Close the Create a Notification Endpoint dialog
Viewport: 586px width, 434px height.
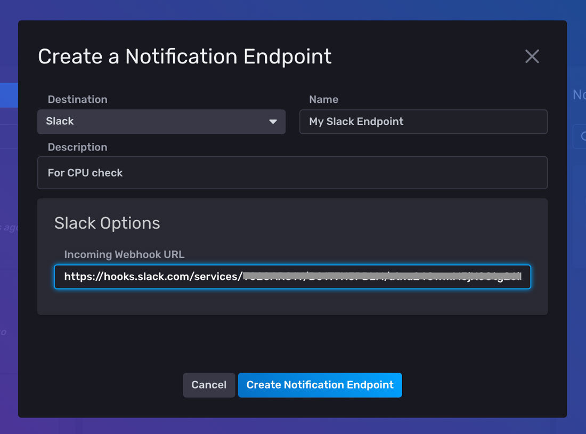[532, 57]
